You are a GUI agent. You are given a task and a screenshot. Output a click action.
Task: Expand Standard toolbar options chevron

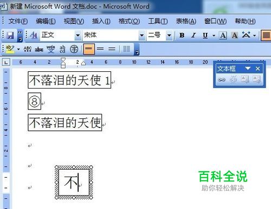point(20,36)
